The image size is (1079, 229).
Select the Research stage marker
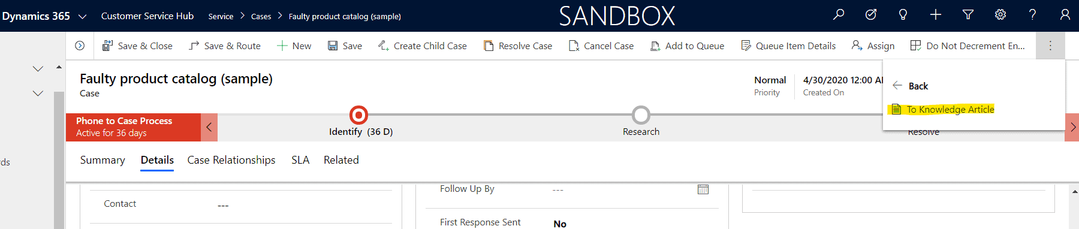click(x=641, y=115)
